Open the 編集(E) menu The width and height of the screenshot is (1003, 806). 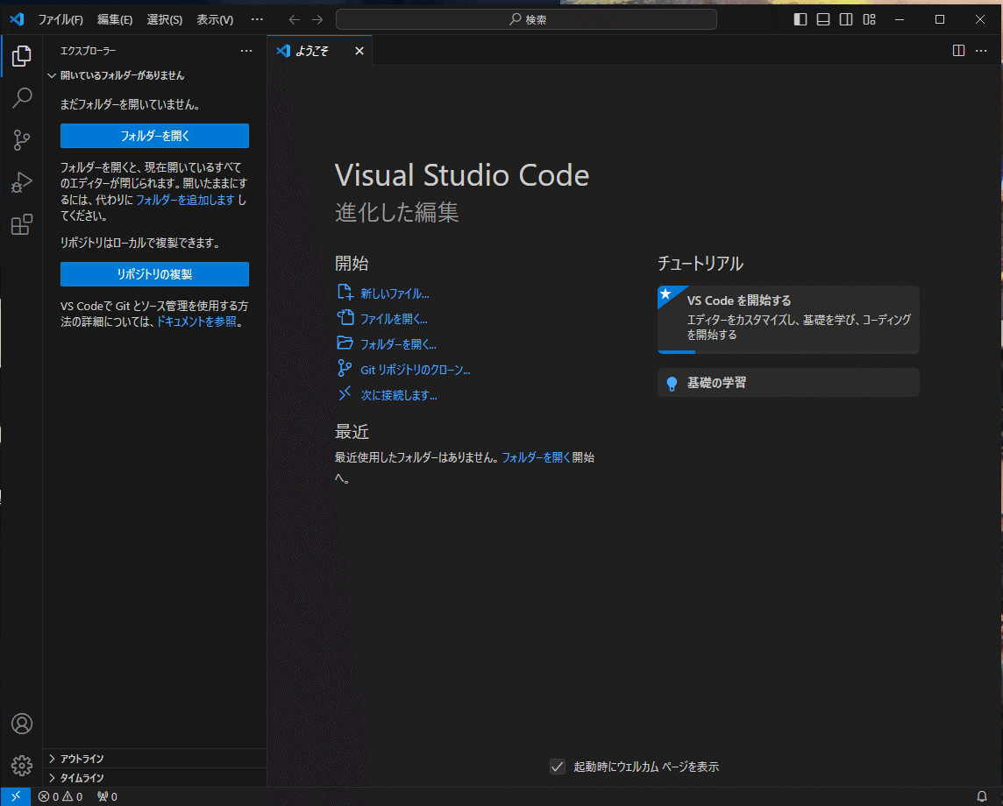[x=115, y=20]
